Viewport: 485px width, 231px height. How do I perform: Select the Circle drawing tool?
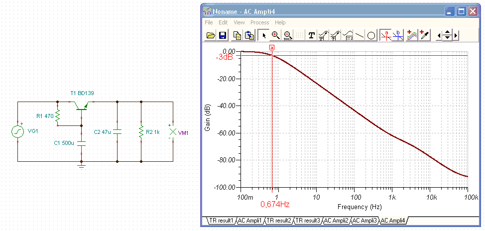[x=371, y=35]
